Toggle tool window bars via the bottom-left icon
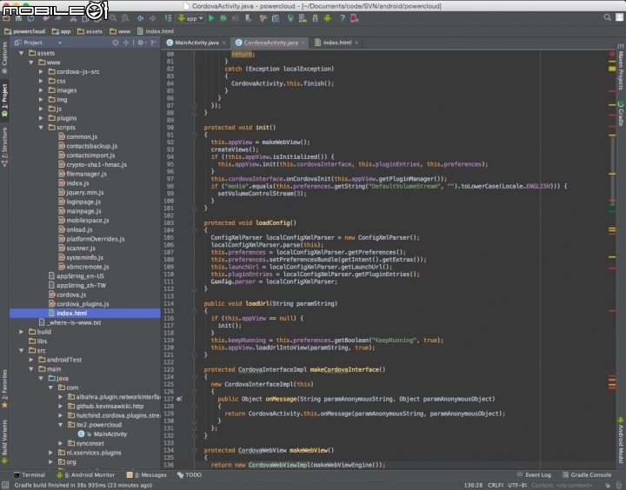Screen dimensions: 626x490 5,485
